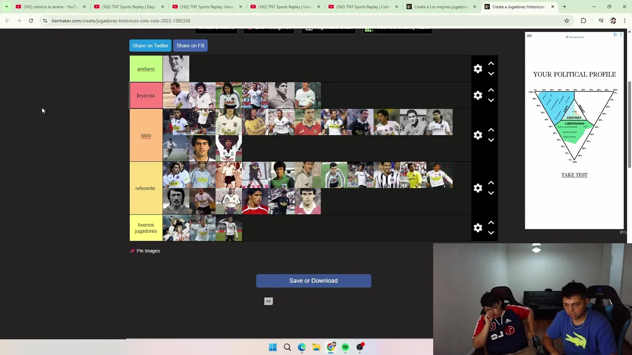632x355 pixels.
Task: Move the arellano tier row down
Action: pyautogui.click(x=491, y=73)
